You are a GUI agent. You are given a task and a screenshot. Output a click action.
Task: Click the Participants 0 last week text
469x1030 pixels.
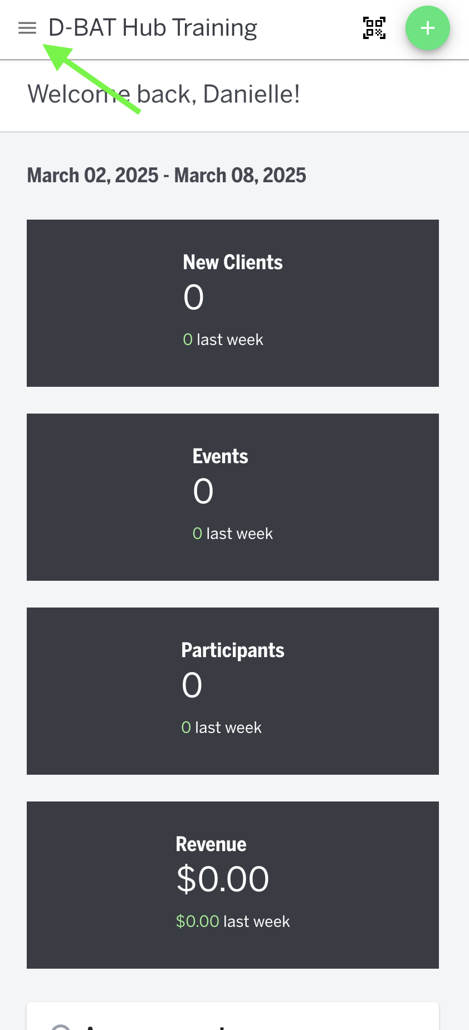click(x=221, y=727)
